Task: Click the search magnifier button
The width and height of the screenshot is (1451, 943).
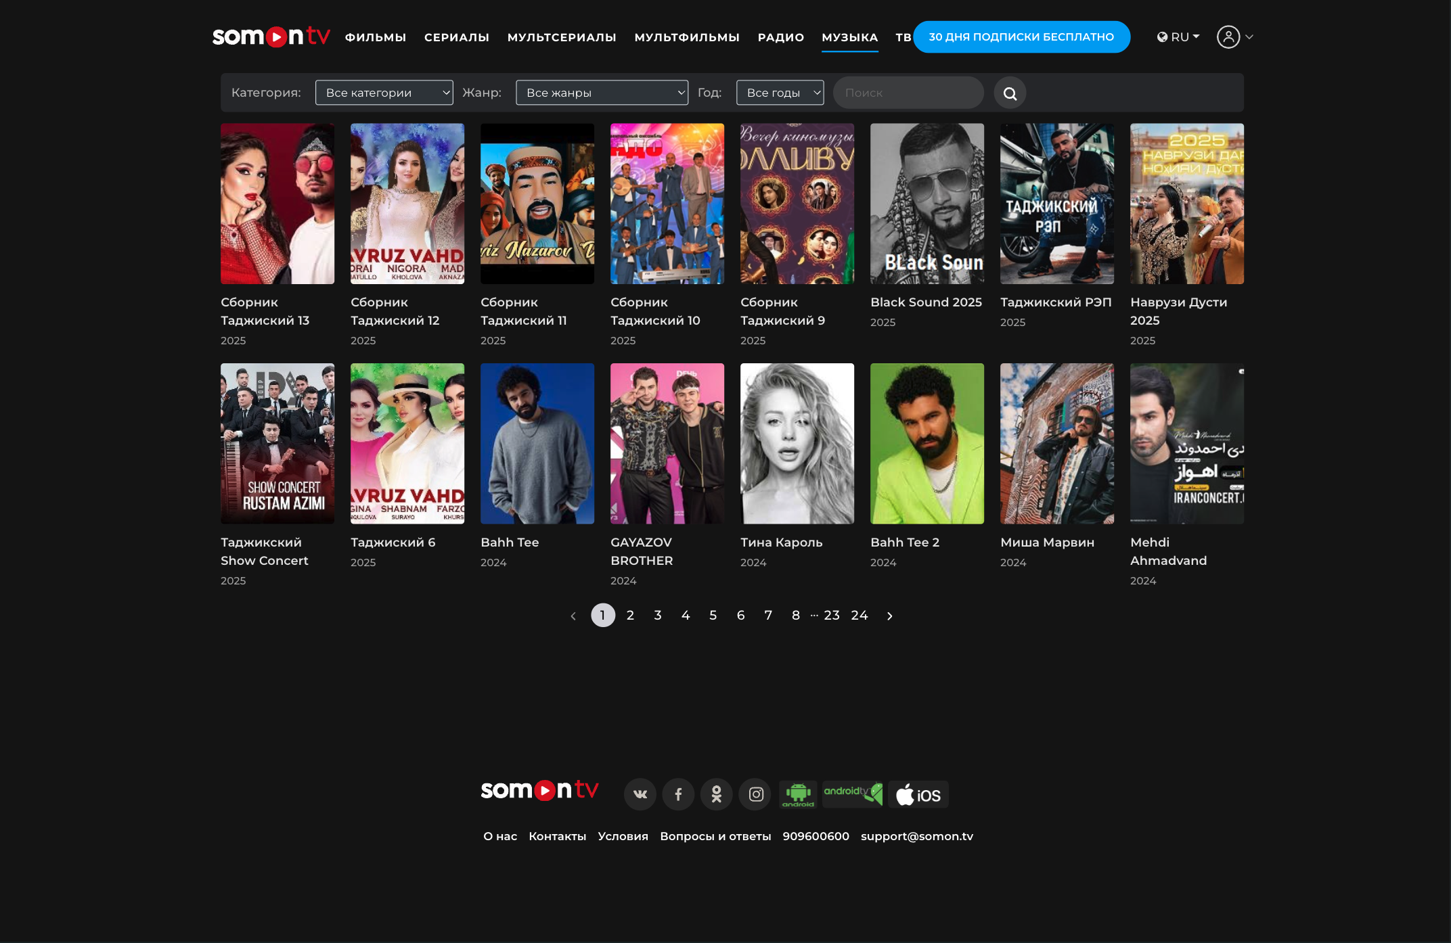Action: 1010,93
